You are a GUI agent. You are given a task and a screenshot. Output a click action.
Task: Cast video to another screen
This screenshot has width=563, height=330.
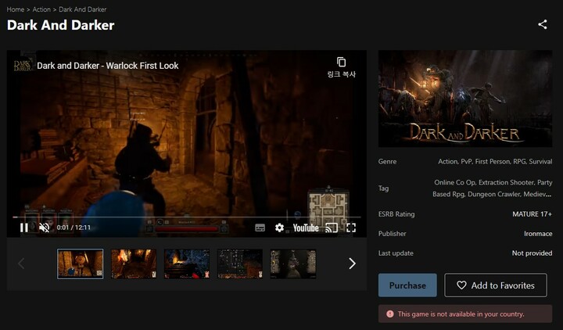(331, 228)
